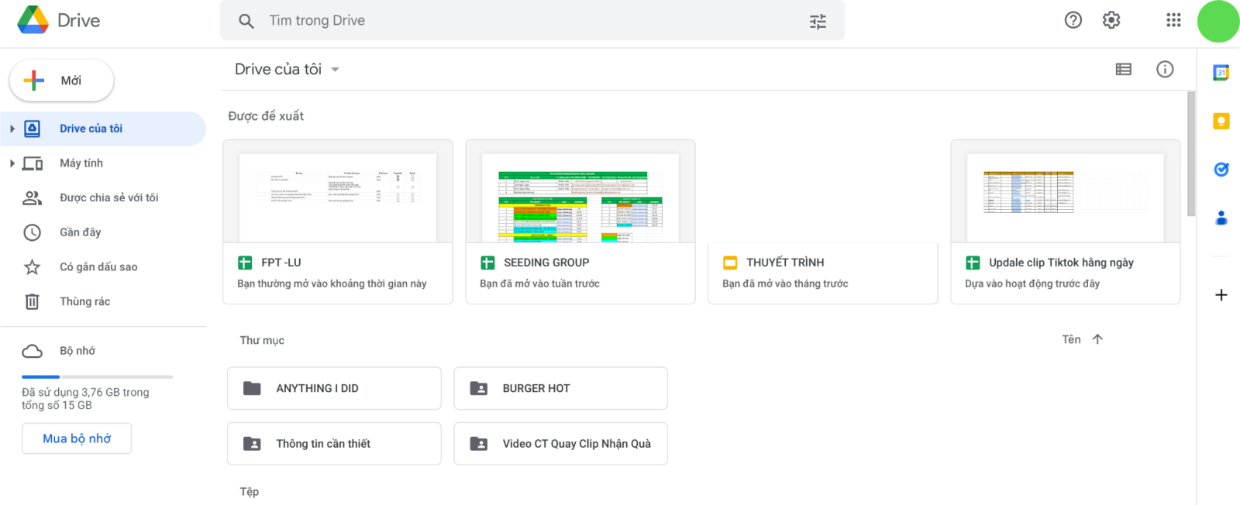Click the clock icon for Gần đây
Viewport: 1240px width, 505px height.
(x=32, y=232)
